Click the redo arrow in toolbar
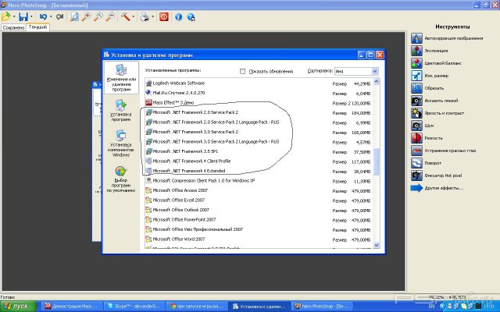 point(59,16)
